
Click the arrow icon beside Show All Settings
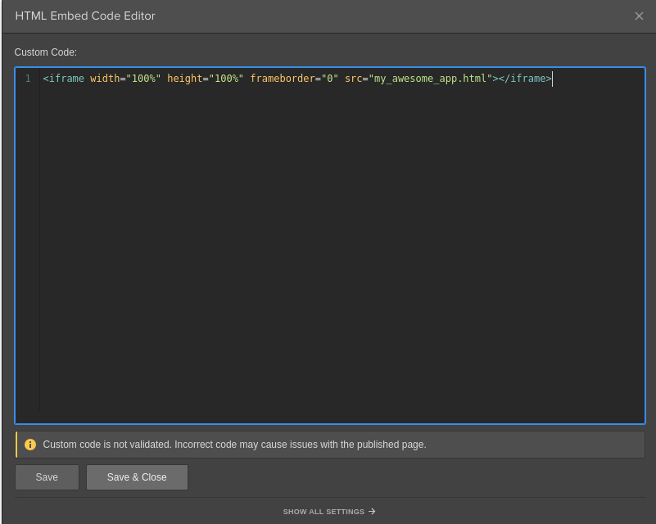[x=372, y=512]
